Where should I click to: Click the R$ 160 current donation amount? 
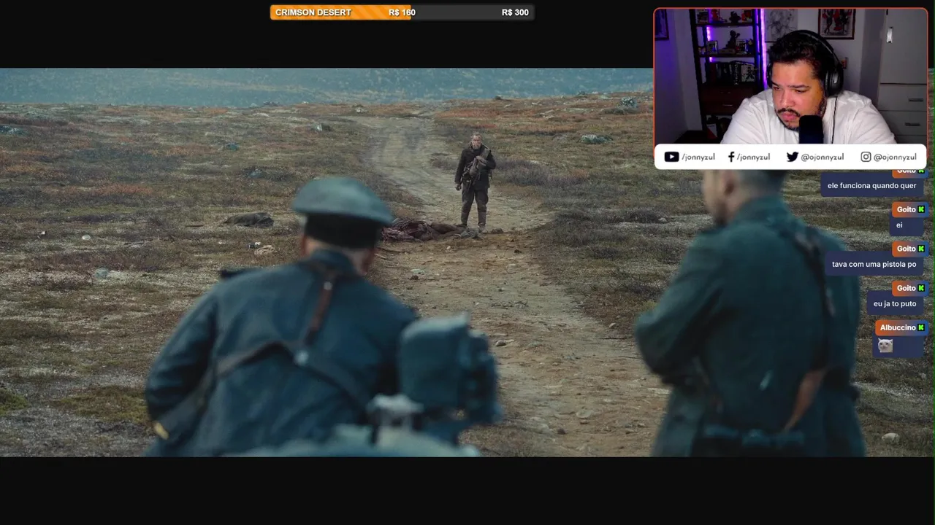coord(402,12)
